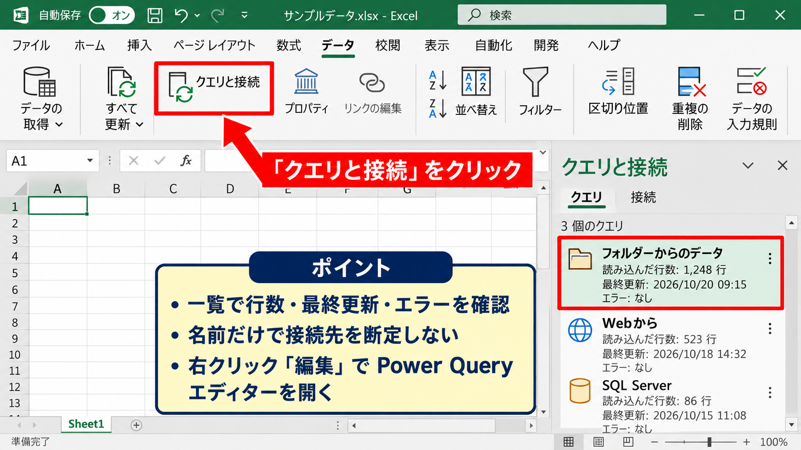Select the フォルダーからのデータ query
The height and width of the screenshot is (450, 801).
671,273
